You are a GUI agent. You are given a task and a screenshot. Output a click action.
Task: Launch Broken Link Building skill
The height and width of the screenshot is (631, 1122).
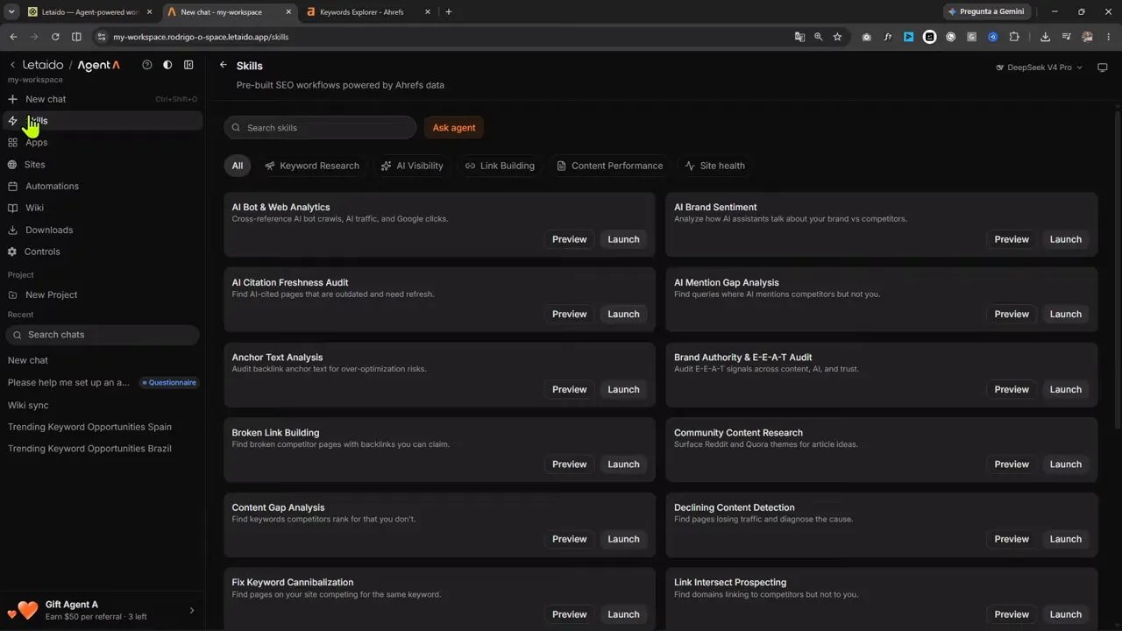click(623, 464)
